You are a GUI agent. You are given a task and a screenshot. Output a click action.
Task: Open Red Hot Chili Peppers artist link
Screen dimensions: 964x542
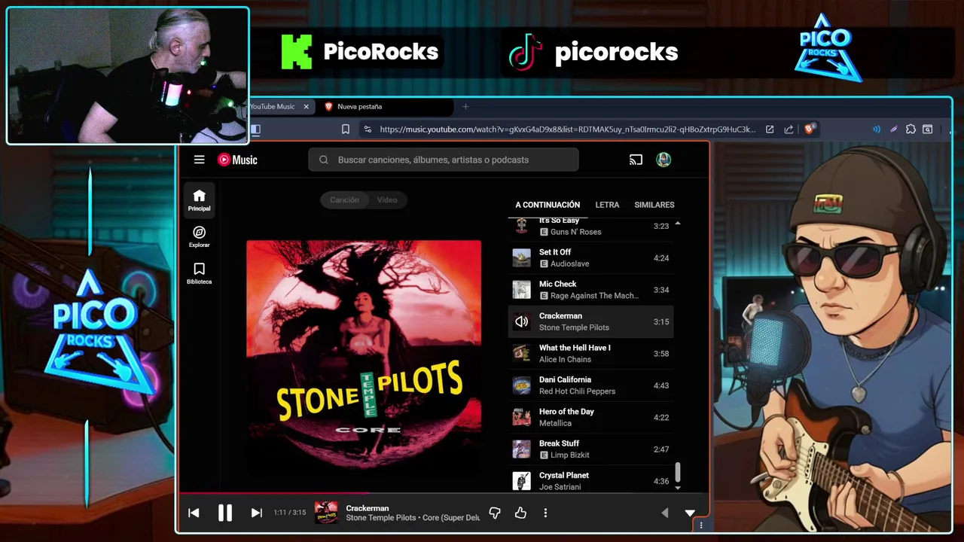click(x=577, y=391)
